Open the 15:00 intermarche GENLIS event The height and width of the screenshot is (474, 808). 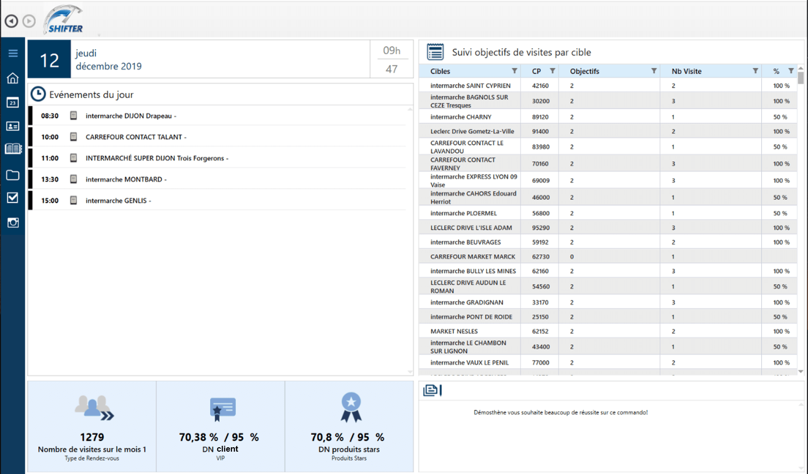pos(217,200)
